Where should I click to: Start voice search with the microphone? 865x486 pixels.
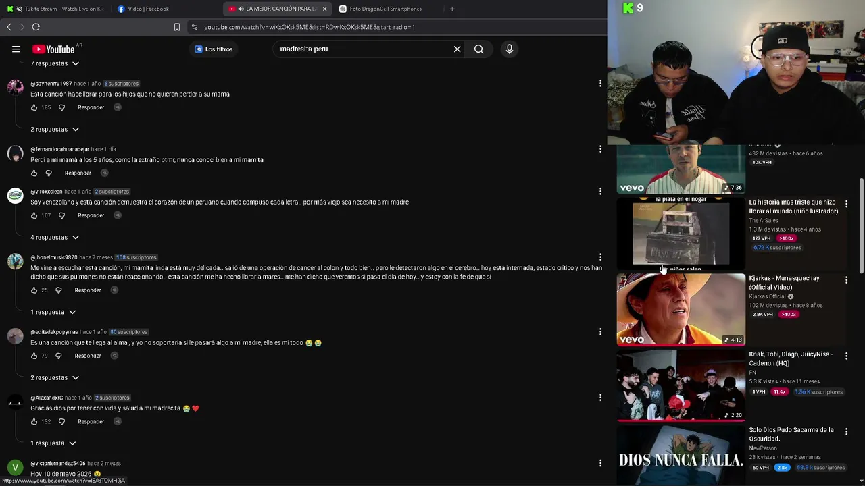[x=510, y=49]
